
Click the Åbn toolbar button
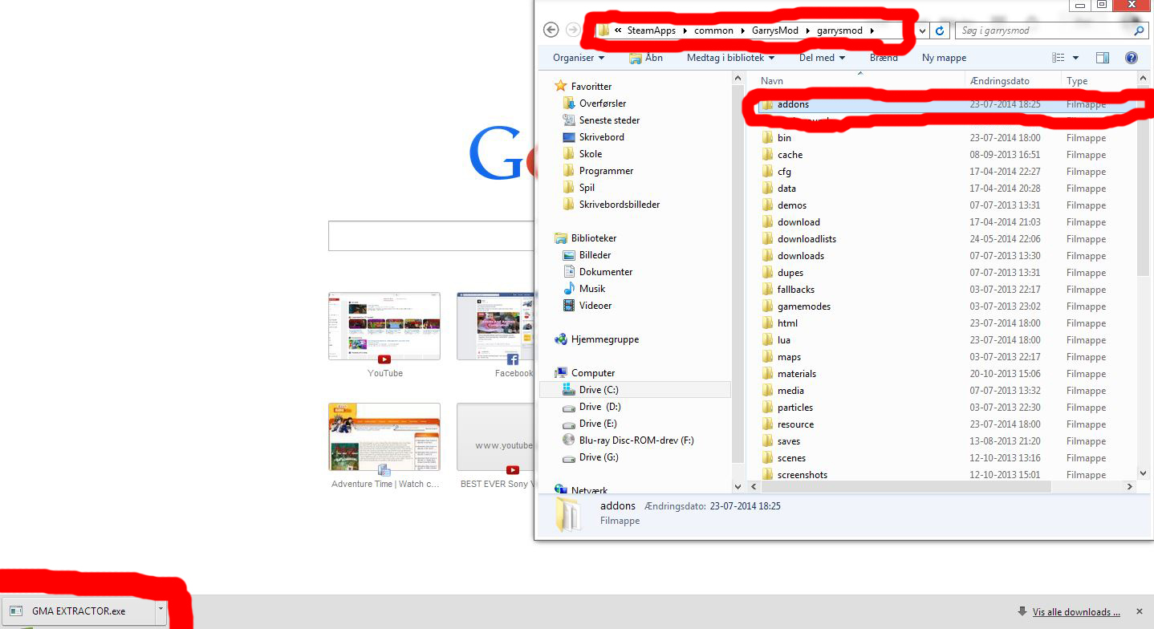coord(646,58)
